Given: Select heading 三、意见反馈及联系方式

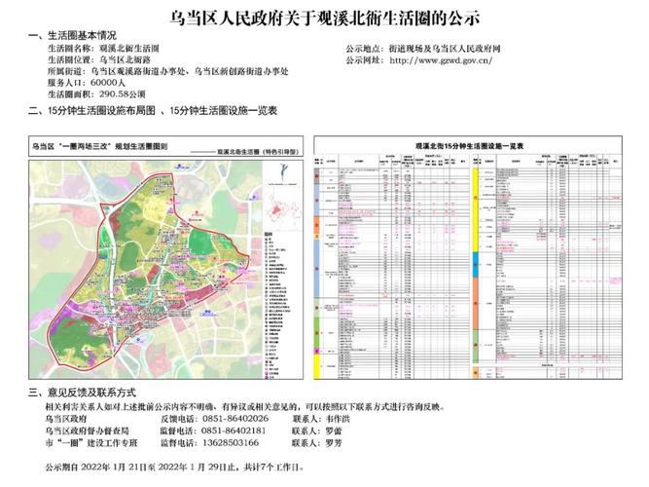Looking at the screenshot, I should (x=82, y=393).
